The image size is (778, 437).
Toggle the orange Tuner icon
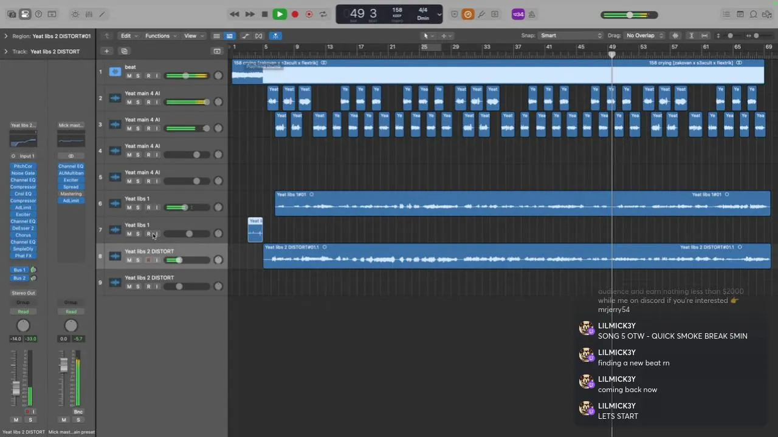pos(467,14)
